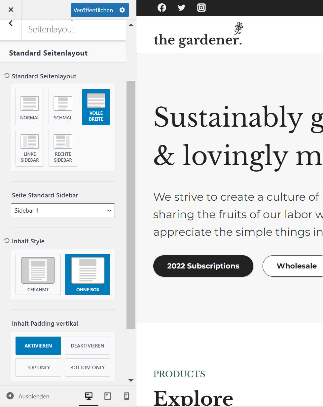Choose the Linke Sidebar layout
This screenshot has width=323, height=407.
pyautogui.click(x=30, y=148)
